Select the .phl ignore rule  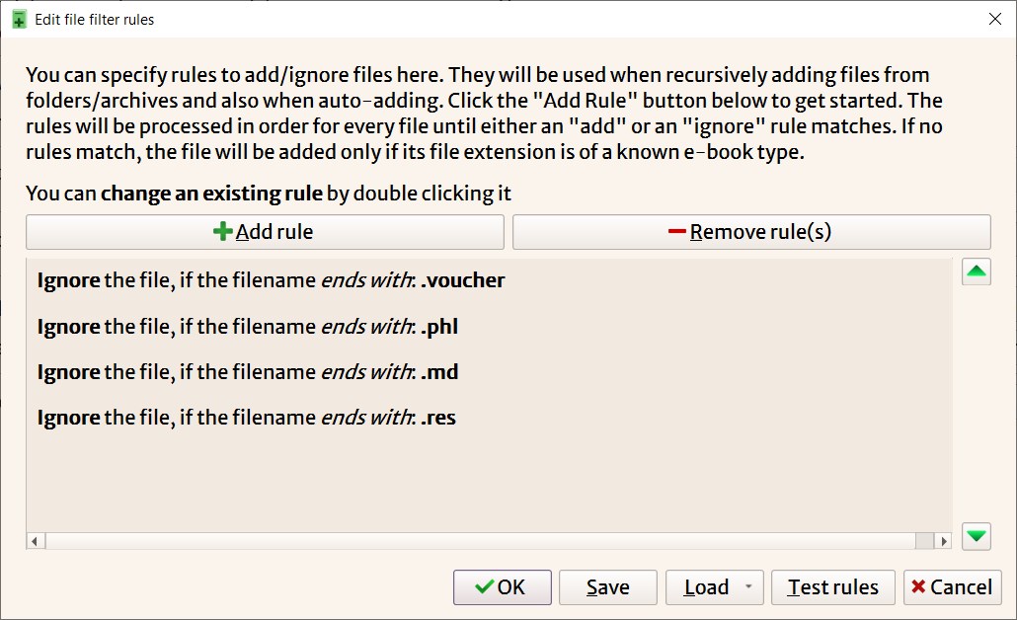click(248, 327)
